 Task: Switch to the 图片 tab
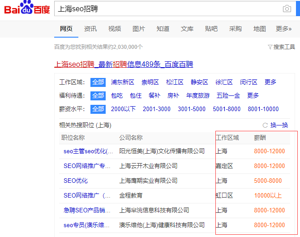point(138,29)
